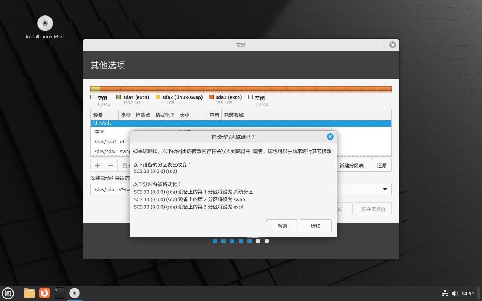Click 继续 to confirm writing changes
This screenshot has width=482, height=301.
pos(316,226)
